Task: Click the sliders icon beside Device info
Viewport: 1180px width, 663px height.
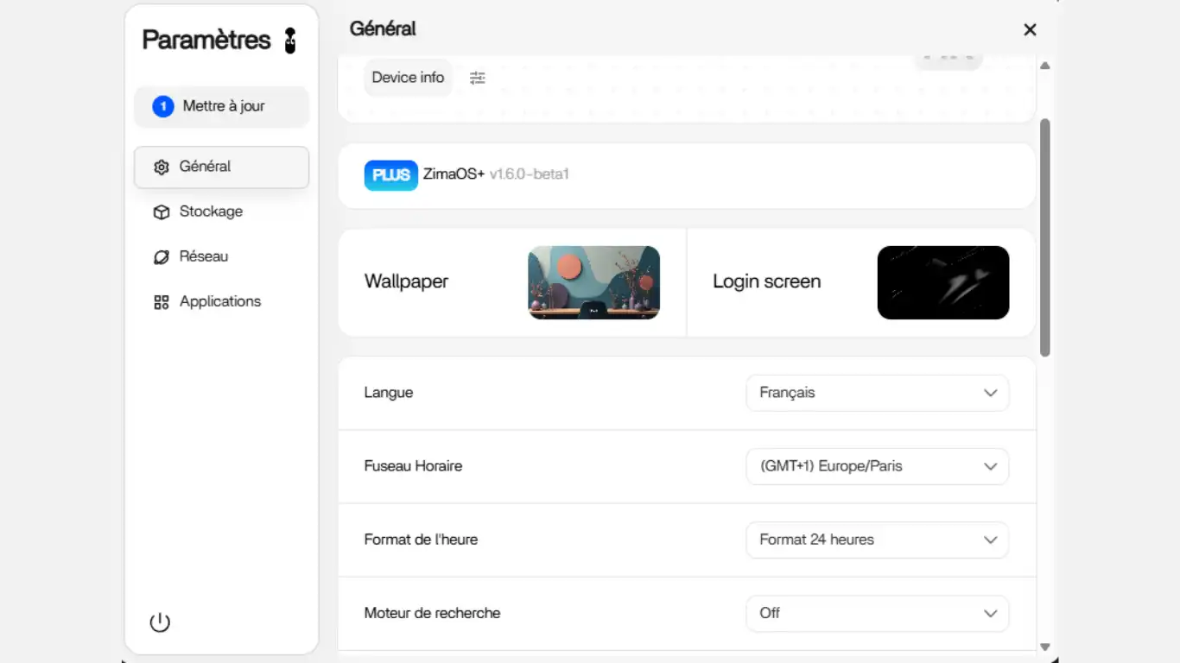Action: 478,78
